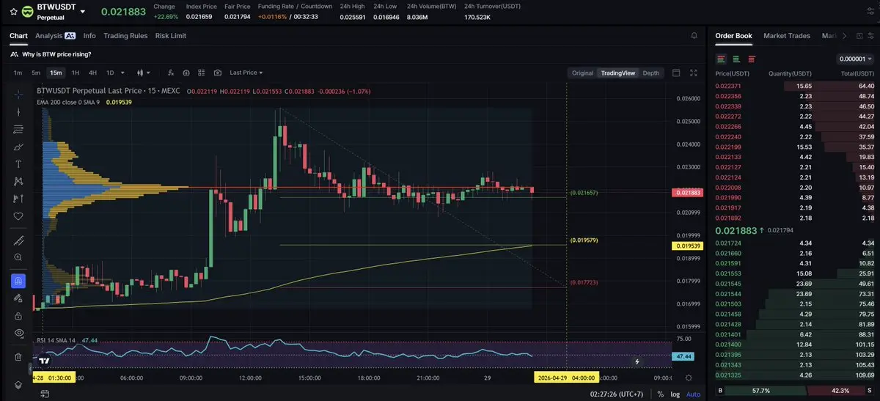Toggle chart layout panel icon
Screen dimensions: 880x401
point(676,73)
